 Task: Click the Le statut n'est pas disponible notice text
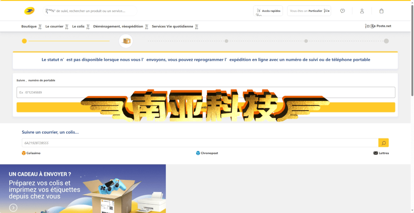(x=206, y=60)
